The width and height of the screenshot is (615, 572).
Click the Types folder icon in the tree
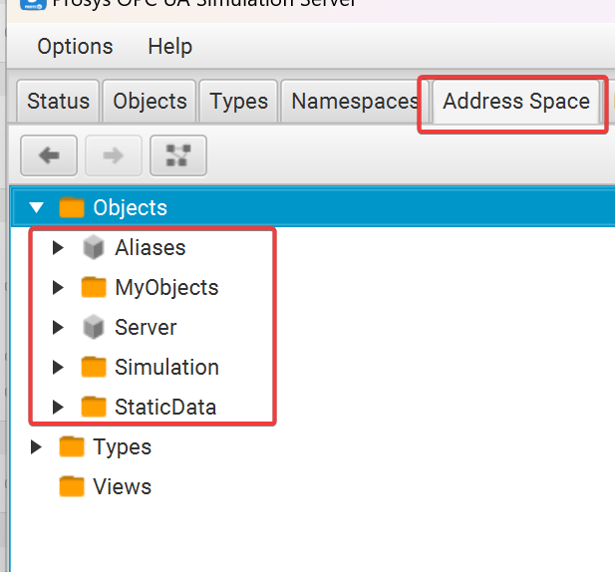72,446
